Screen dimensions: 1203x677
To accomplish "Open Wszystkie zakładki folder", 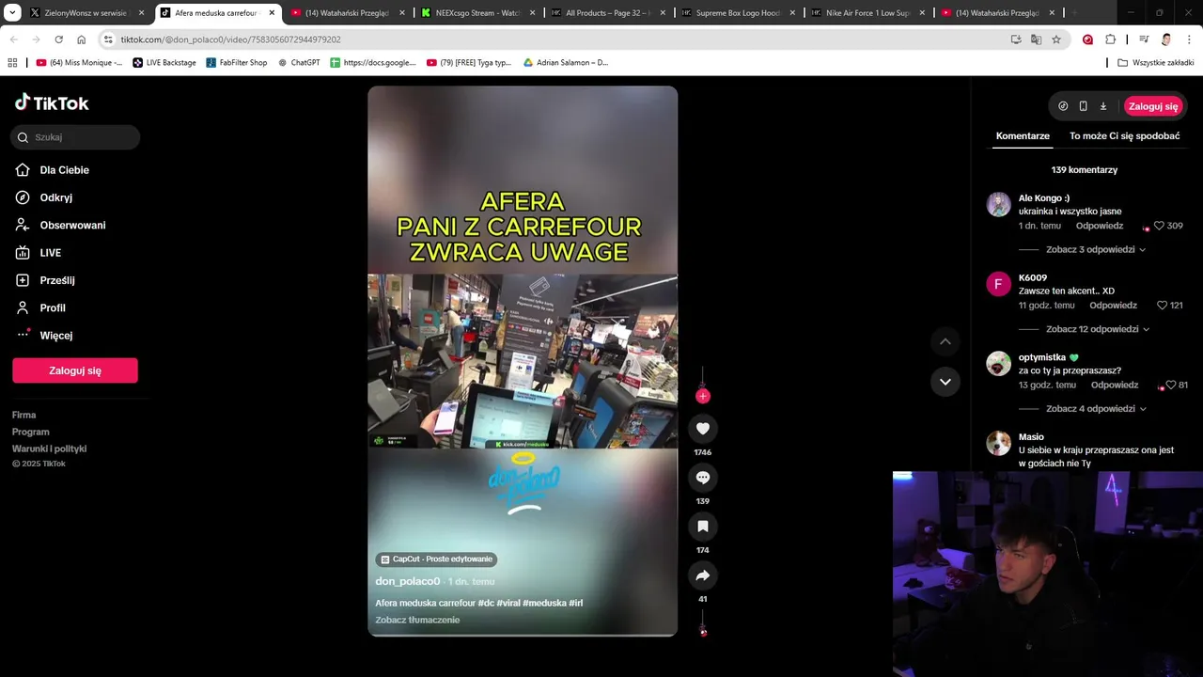I will tap(1156, 62).
